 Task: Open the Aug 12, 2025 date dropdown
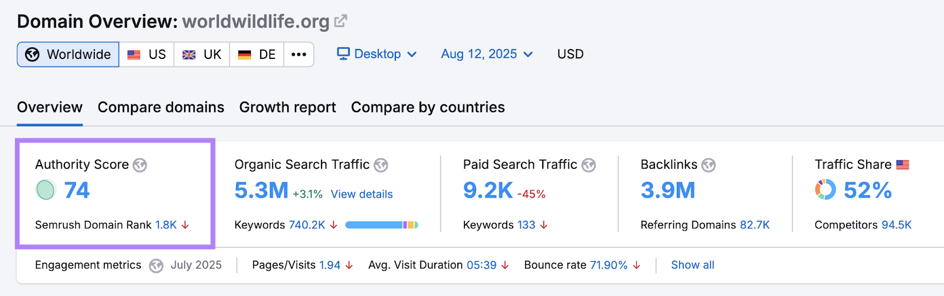point(487,54)
